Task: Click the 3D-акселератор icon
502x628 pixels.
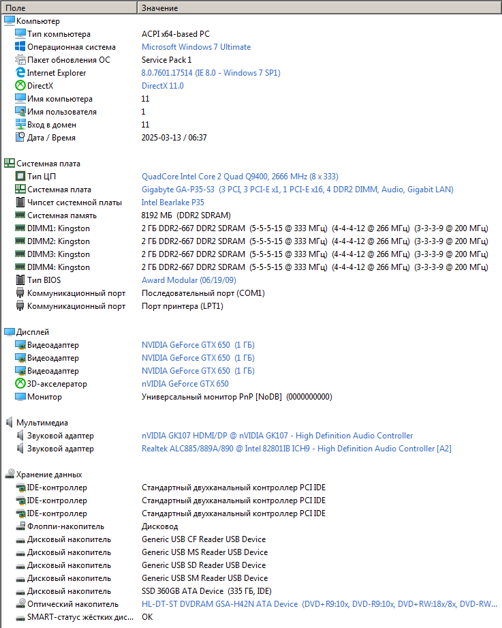Action: (x=20, y=383)
